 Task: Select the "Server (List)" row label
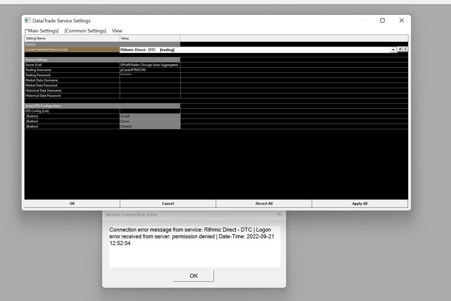[x=72, y=65]
